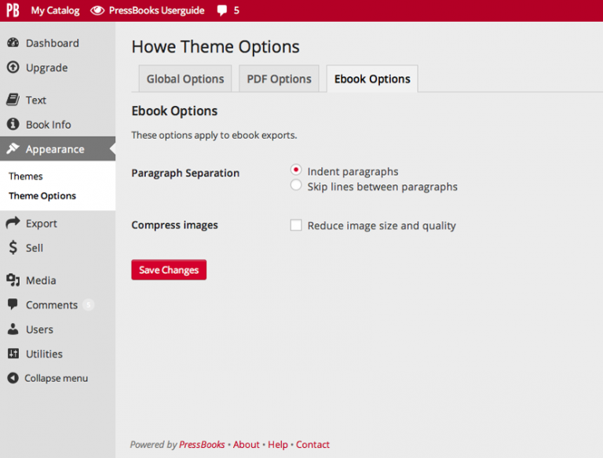Screen dimensions: 603x458
Task: Click the Export arrow icon in sidebar
Action: 13,224
